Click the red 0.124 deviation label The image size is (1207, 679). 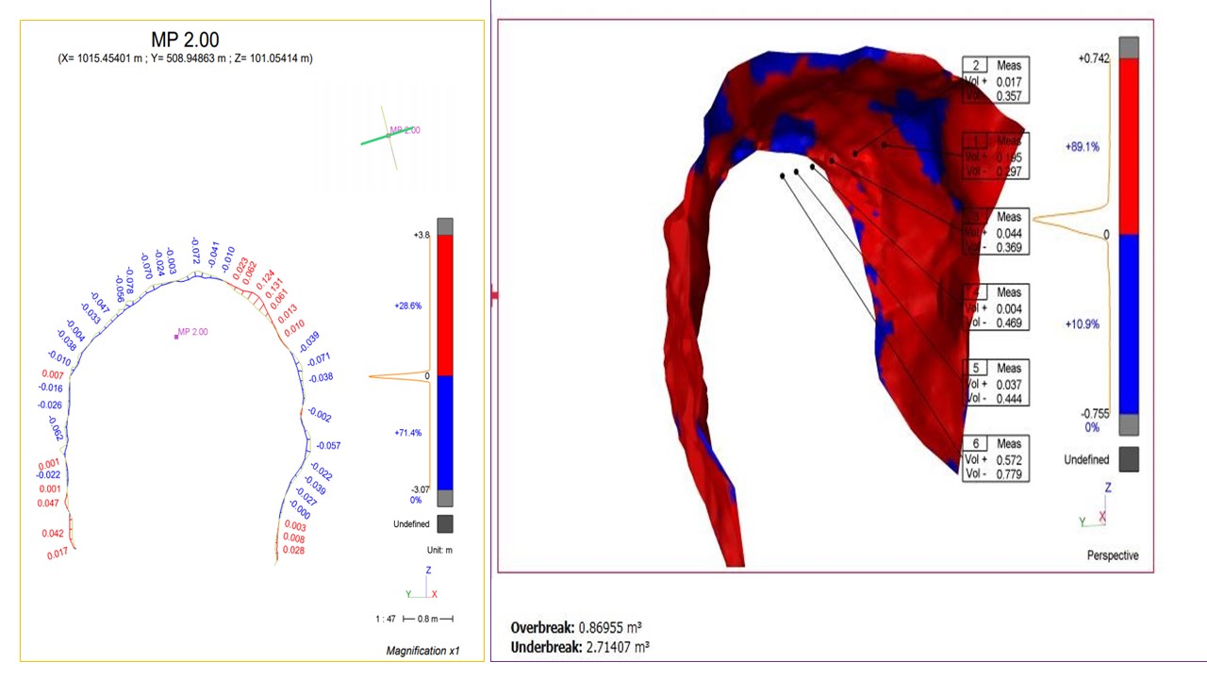point(266,278)
